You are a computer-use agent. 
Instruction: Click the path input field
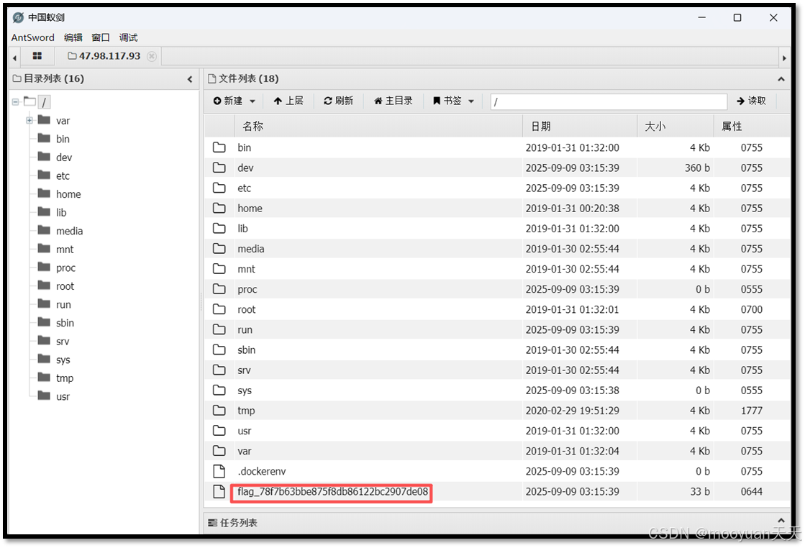[609, 101]
